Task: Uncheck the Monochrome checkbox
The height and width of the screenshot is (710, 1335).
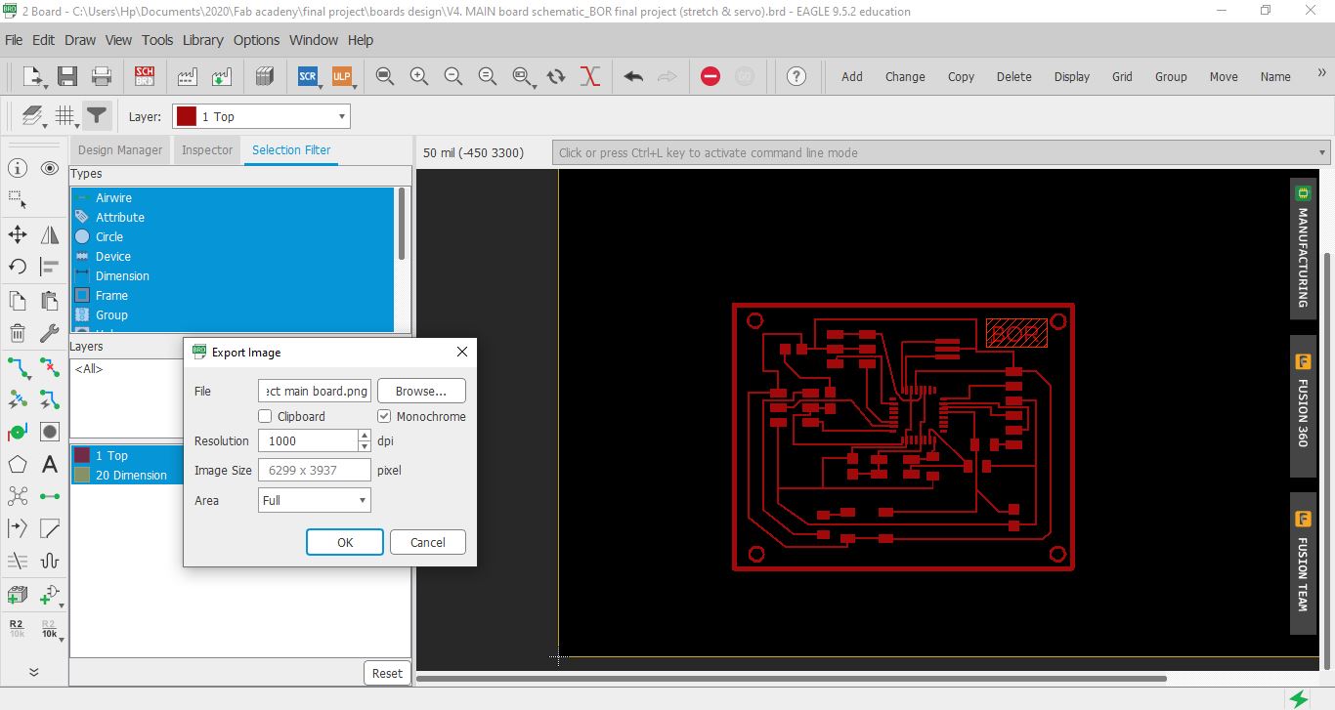Action: point(384,416)
